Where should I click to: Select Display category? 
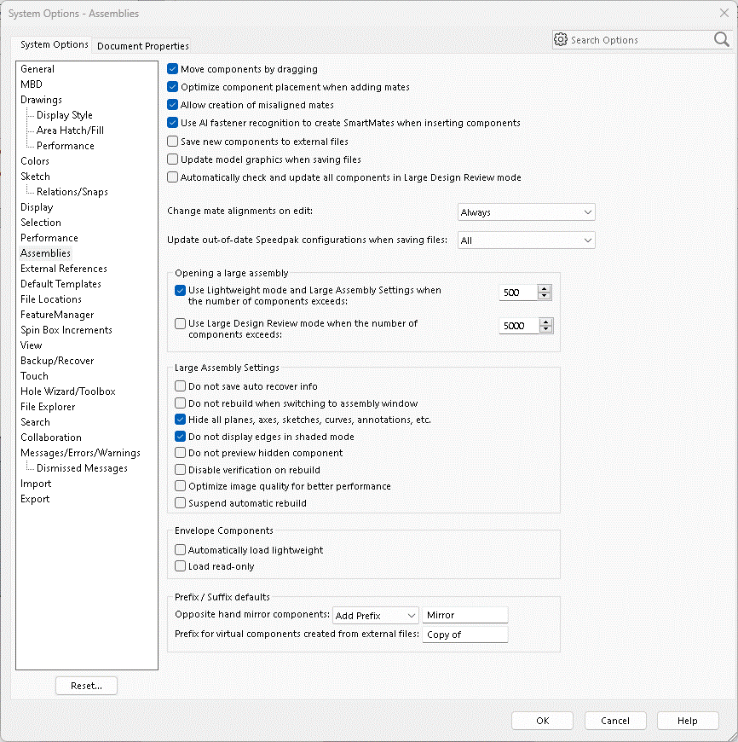coord(37,207)
